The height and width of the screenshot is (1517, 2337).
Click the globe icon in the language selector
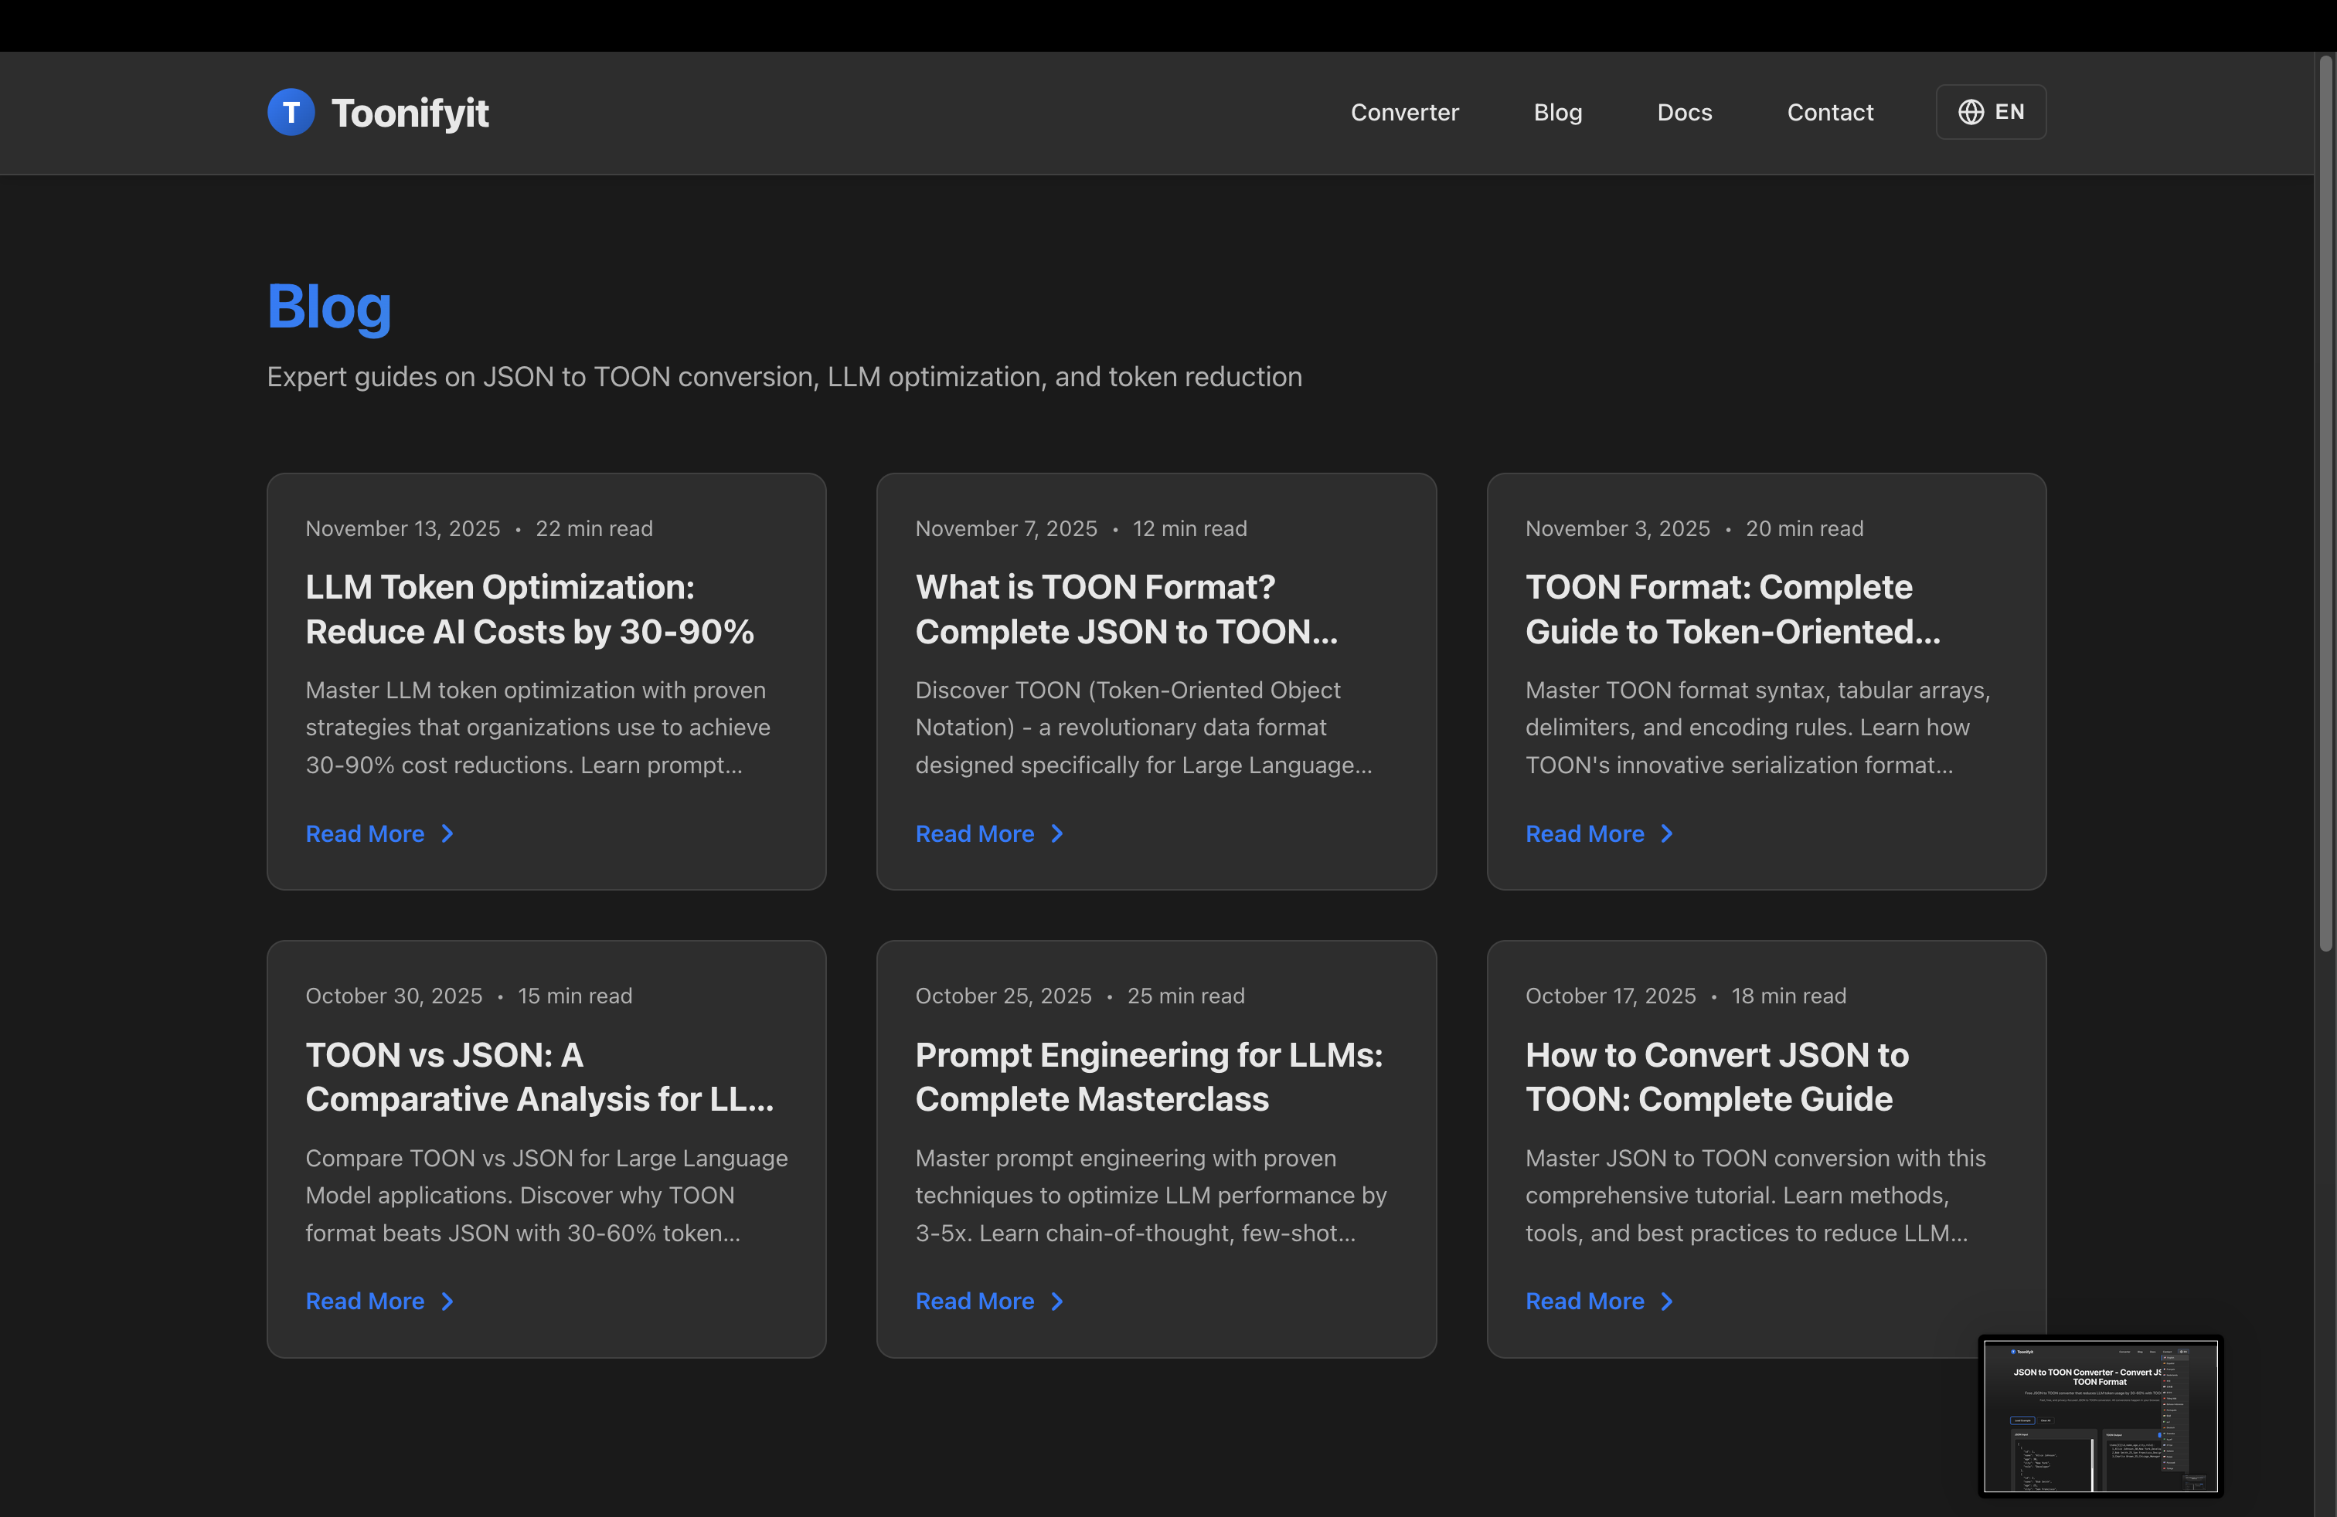pyautogui.click(x=1971, y=111)
